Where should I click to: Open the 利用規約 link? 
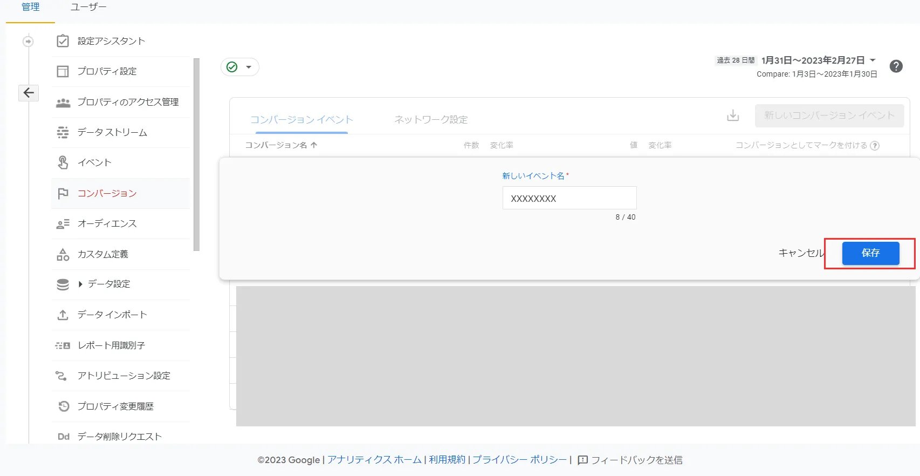tap(447, 460)
